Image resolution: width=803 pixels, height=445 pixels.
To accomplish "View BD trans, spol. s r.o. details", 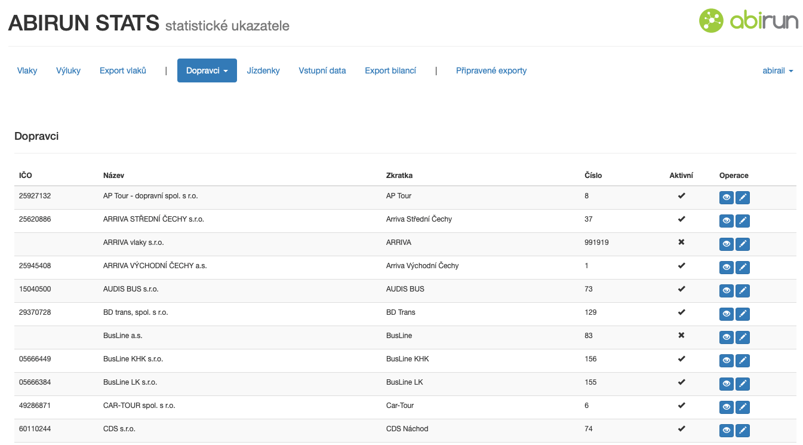I will pos(727,314).
